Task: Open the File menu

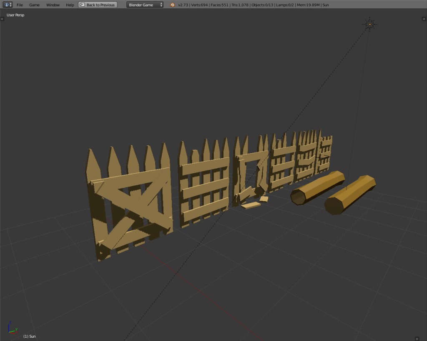Action: 19,5
